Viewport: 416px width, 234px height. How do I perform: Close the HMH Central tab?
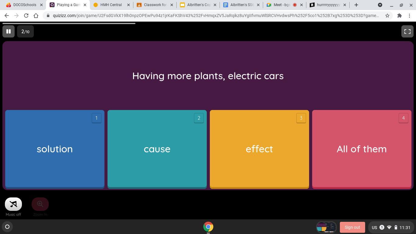129,5
